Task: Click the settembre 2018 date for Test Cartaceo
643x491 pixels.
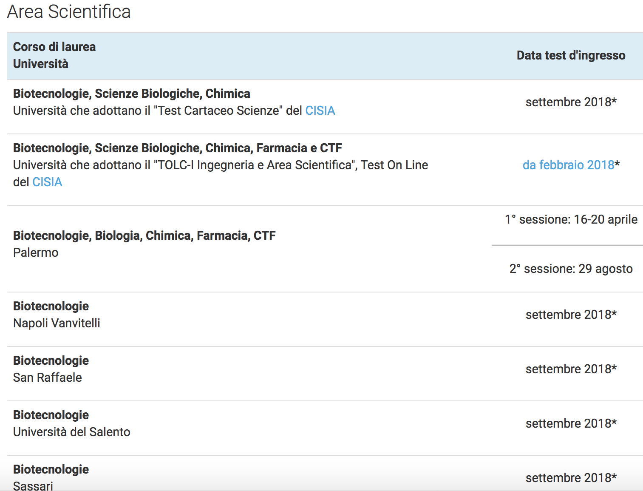Action: tap(571, 102)
